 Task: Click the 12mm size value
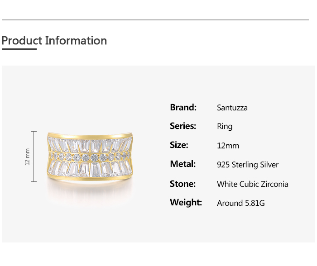tap(228, 146)
